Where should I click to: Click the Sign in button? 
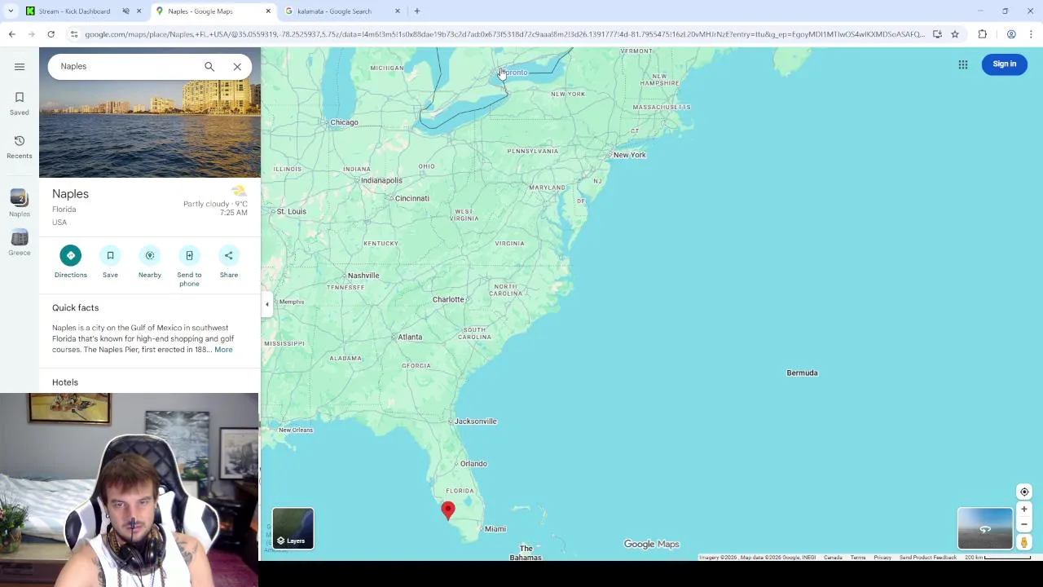[x=1005, y=64]
